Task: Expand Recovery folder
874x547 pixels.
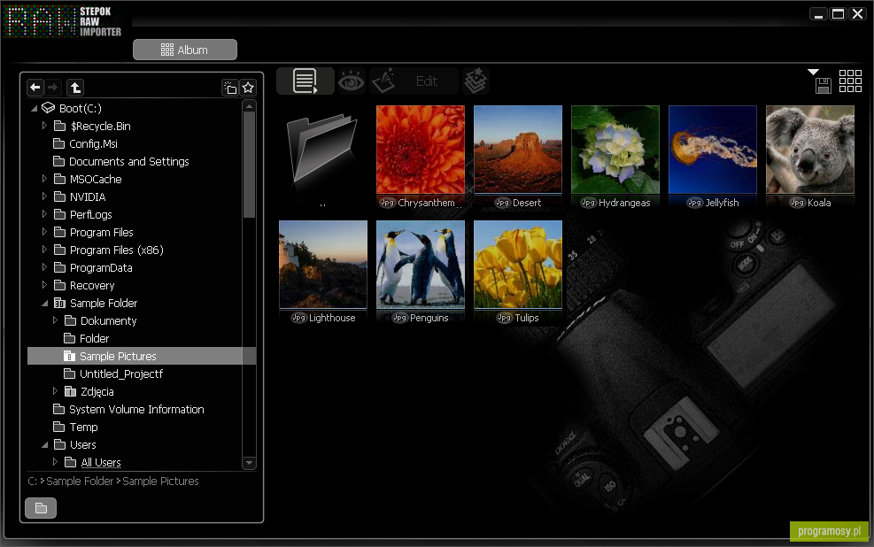Action: [44, 285]
